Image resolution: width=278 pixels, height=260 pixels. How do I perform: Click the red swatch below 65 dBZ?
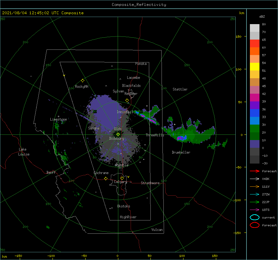[255, 44]
